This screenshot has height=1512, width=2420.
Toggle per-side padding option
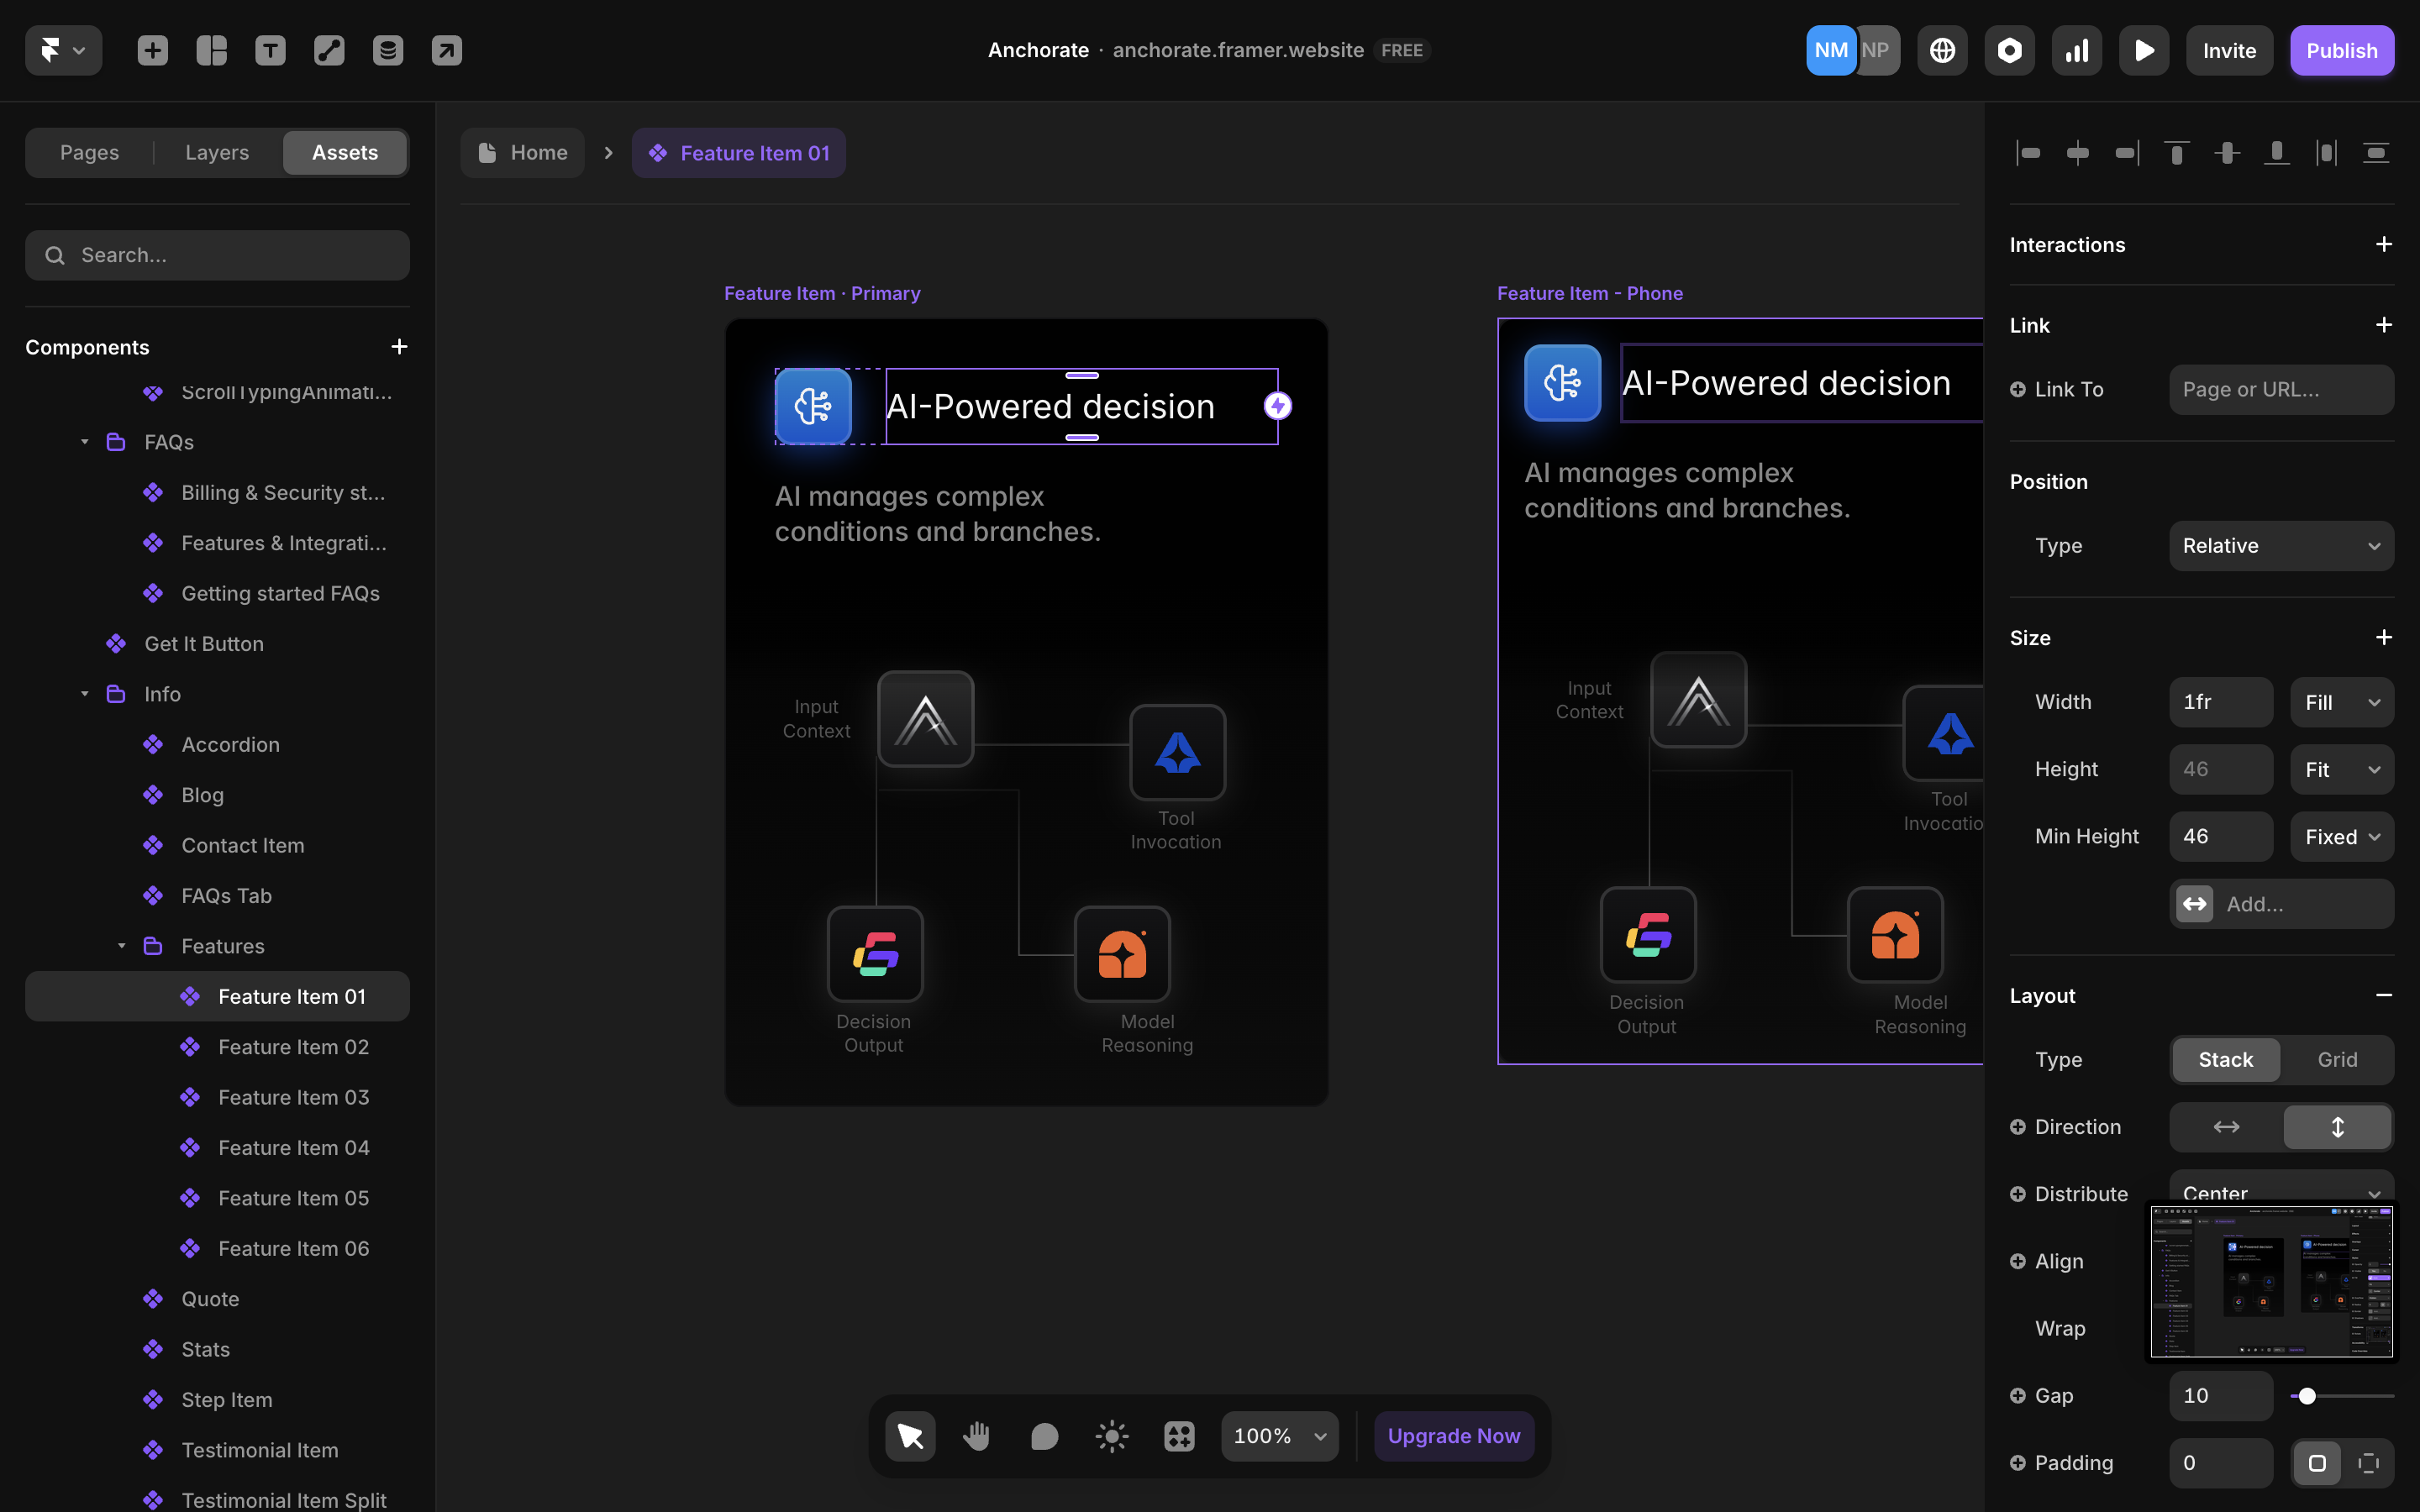pyautogui.click(x=2368, y=1463)
